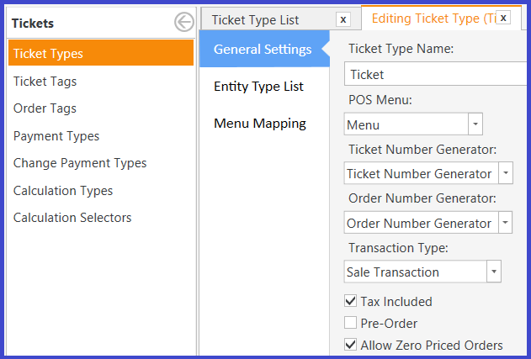Open the Entity Type List section
The height and width of the screenshot is (359, 531).
(258, 87)
